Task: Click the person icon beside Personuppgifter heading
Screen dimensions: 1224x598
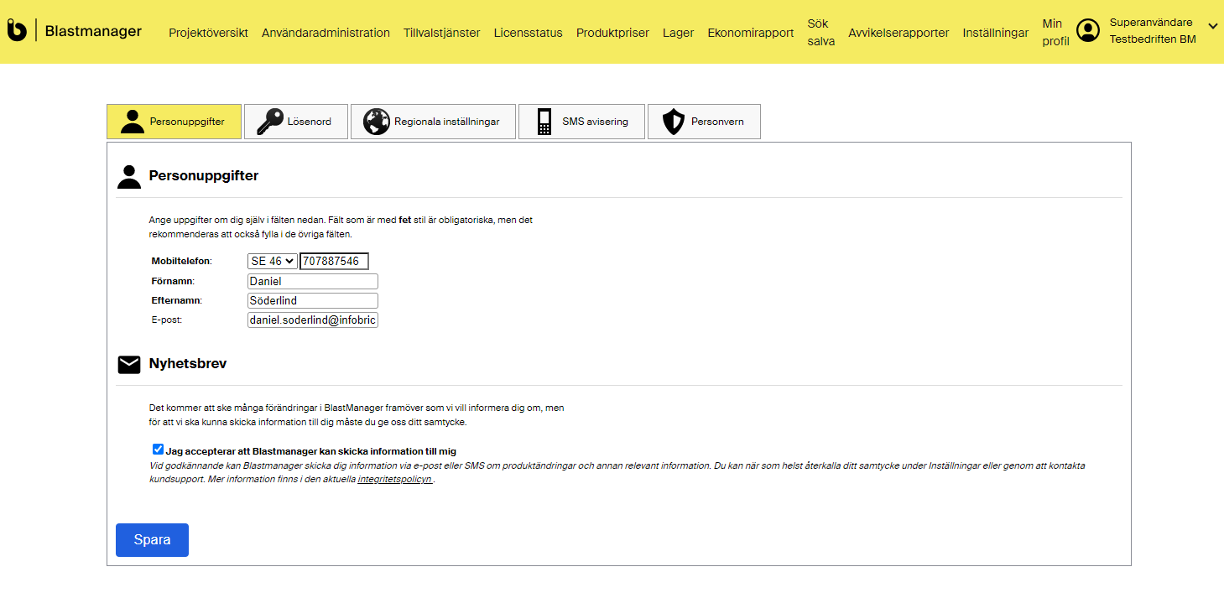Action: click(129, 176)
